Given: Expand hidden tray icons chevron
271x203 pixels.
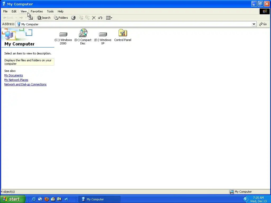Looking at the screenshot, I should tap(246, 199).
